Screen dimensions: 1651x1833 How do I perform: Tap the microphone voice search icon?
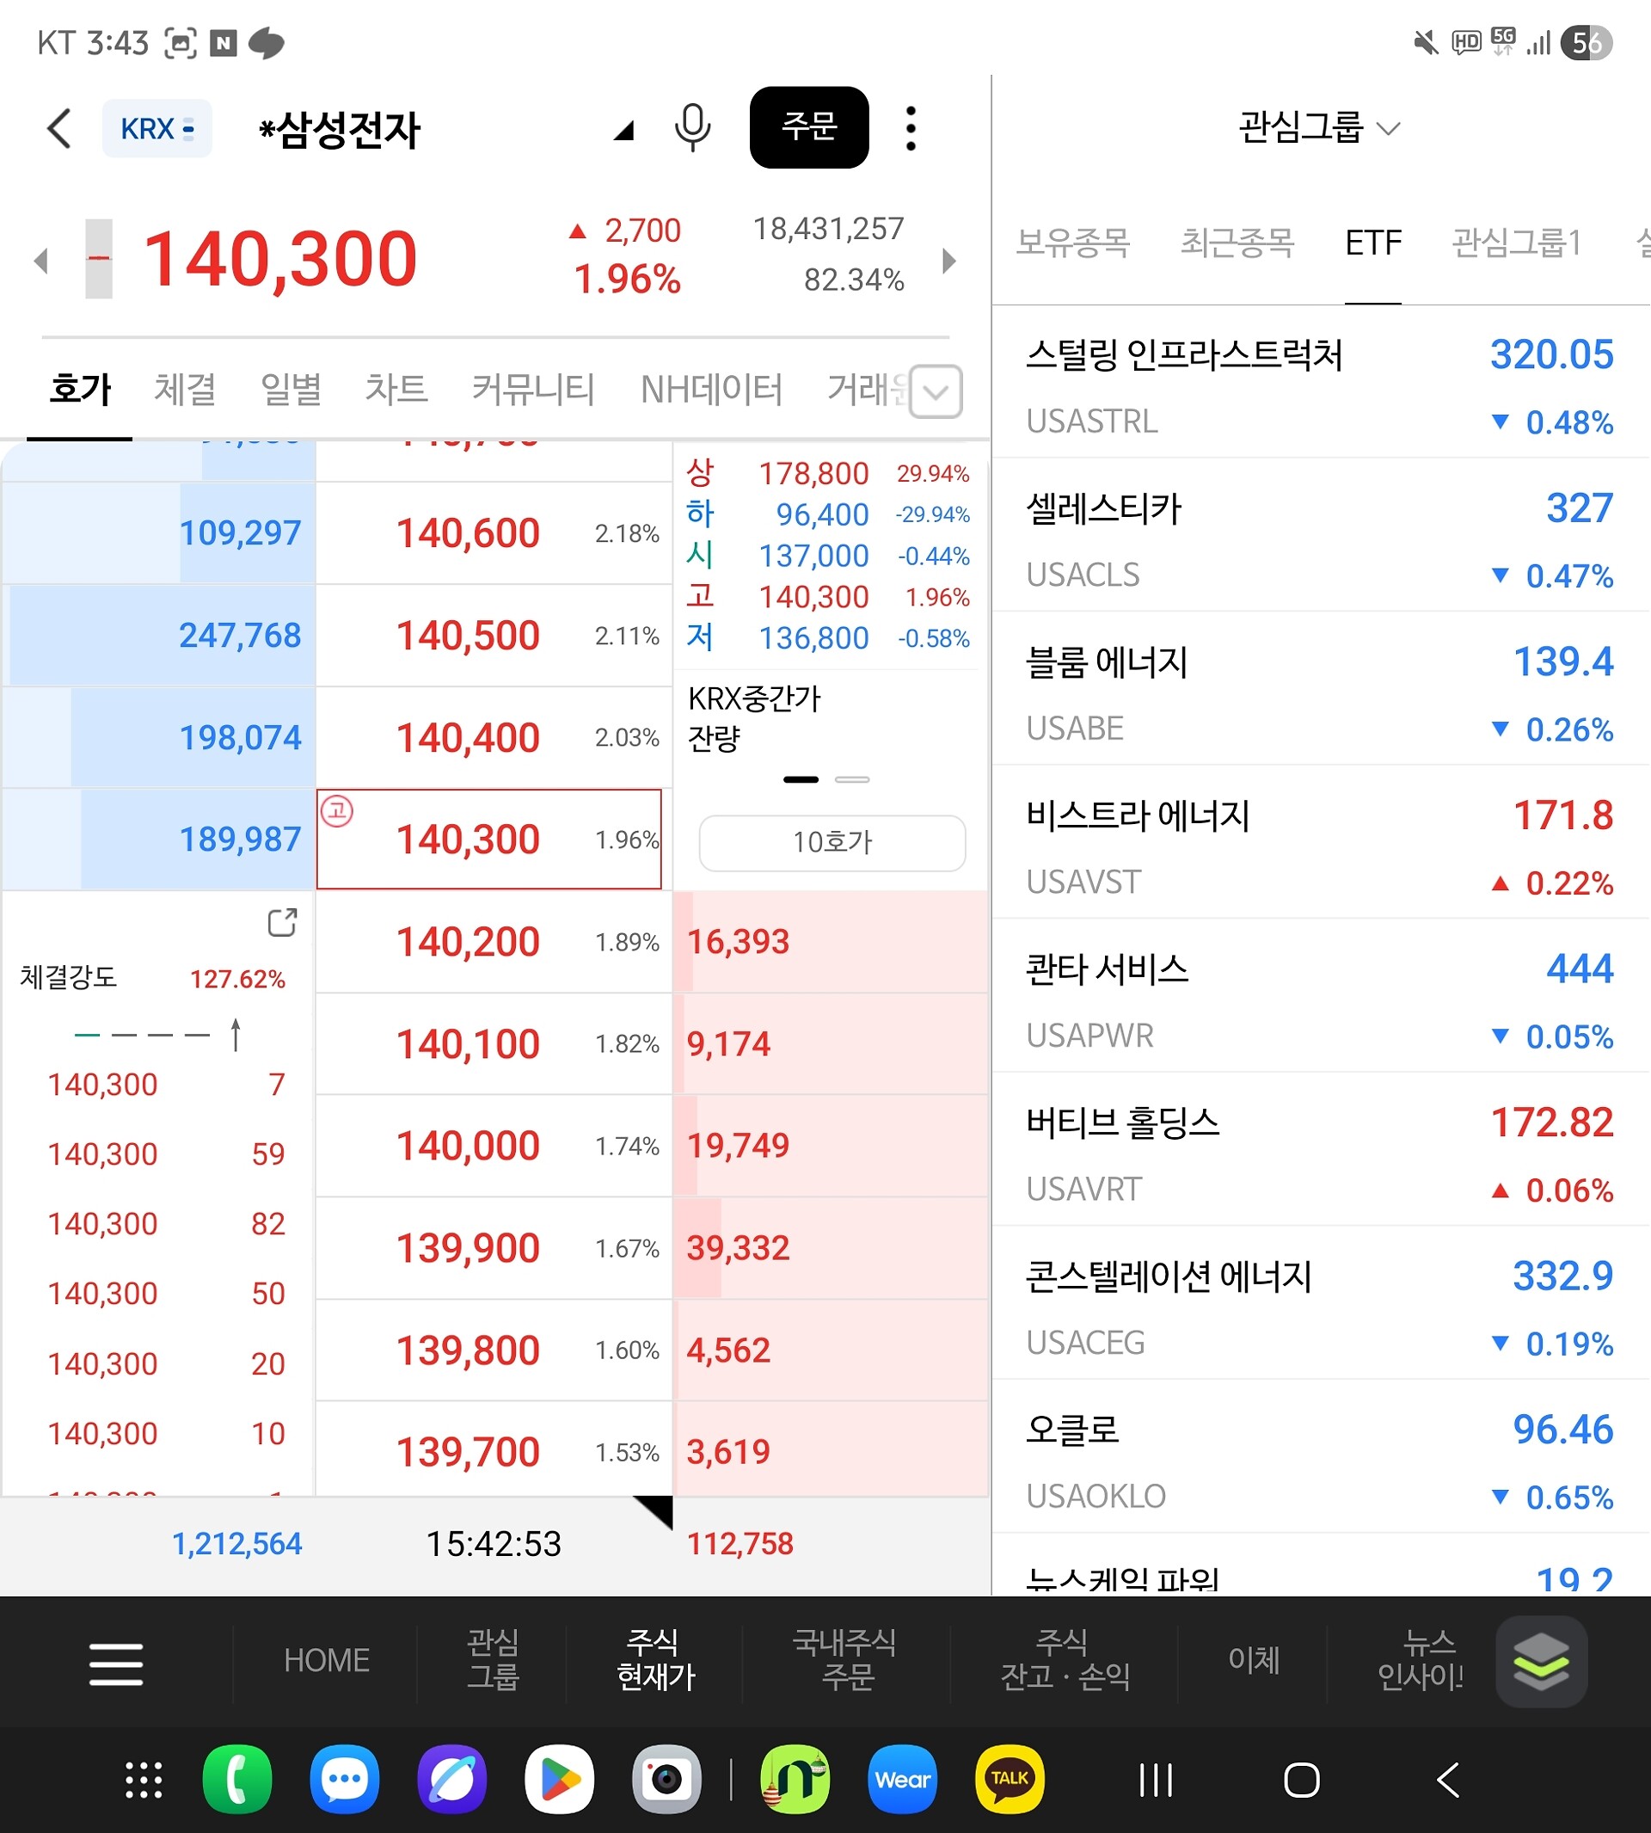[x=692, y=127]
